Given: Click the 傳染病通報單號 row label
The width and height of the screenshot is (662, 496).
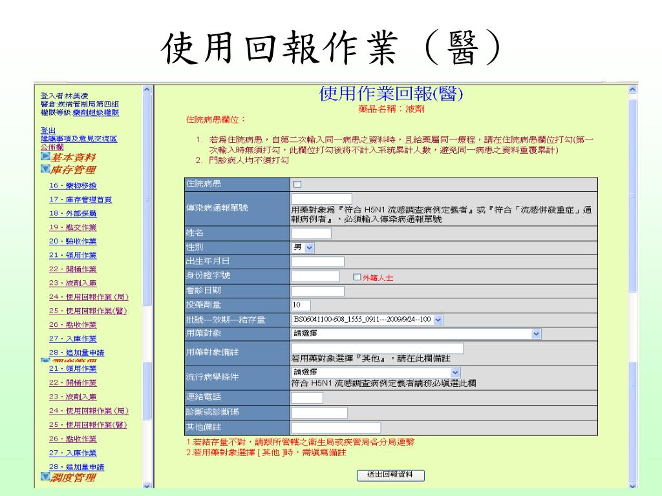Looking at the screenshot, I should 217,208.
